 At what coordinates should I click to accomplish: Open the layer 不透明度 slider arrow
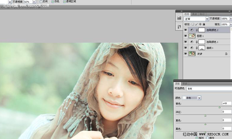point(231,19)
